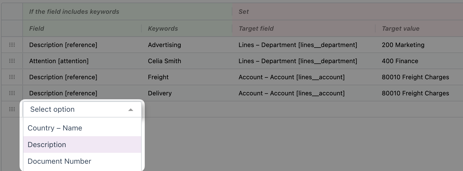Click drag handle icon of the new empty row

click(x=12, y=109)
